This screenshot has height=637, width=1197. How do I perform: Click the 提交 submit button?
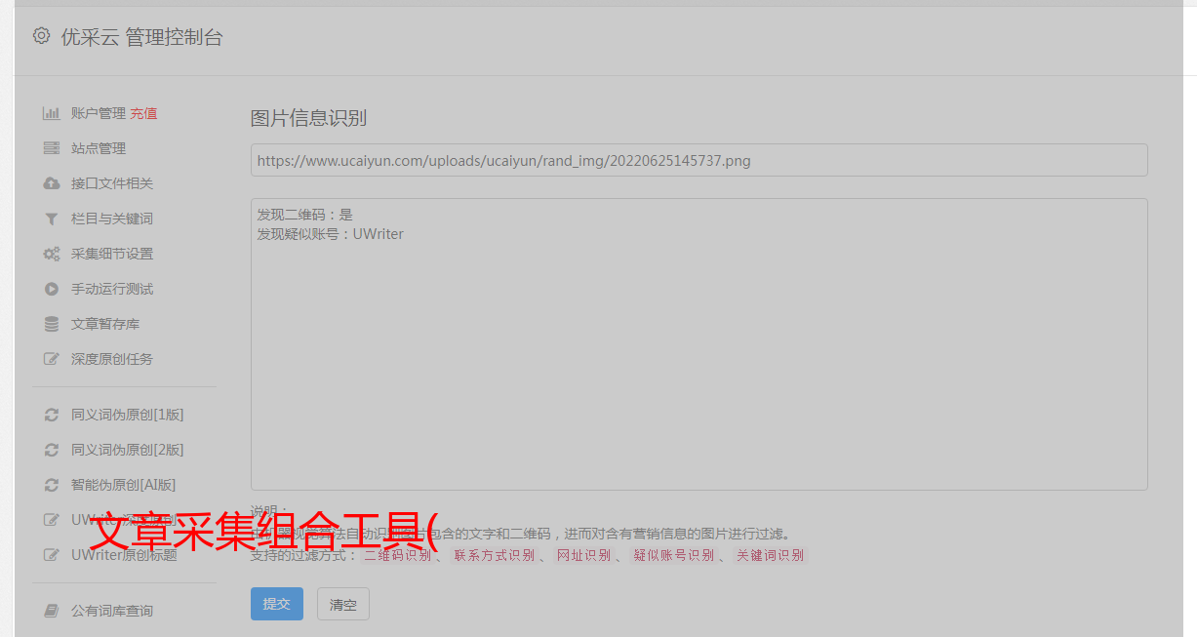(277, 604)
